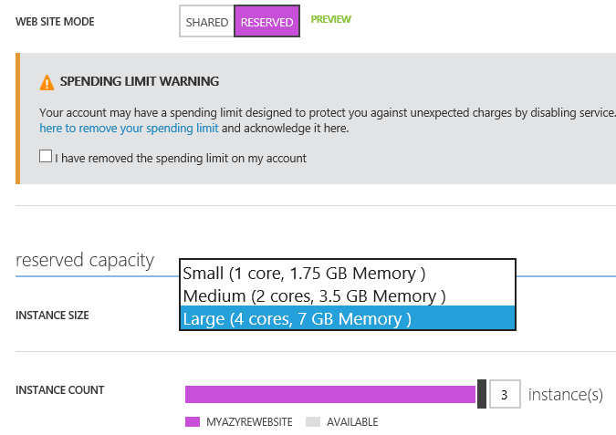Click the purple instance count slider bar

point(329,394)
